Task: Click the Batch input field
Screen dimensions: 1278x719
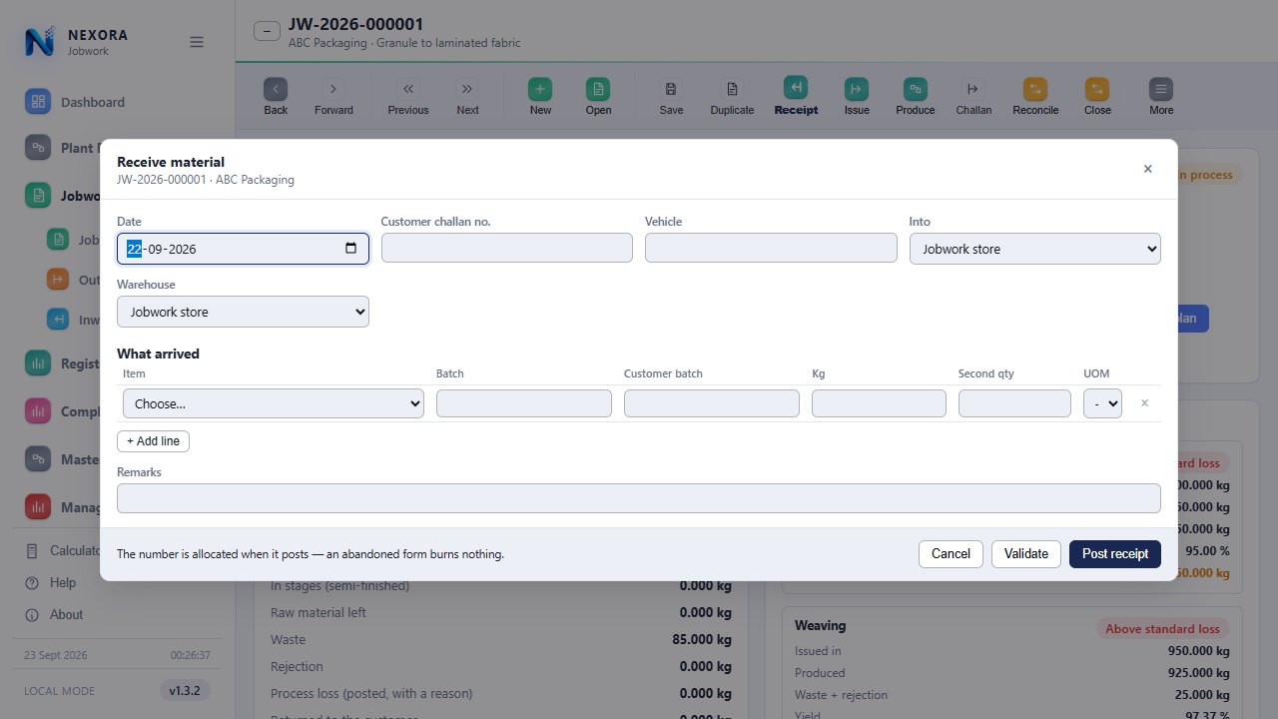Action: click(x=524, y=403)
